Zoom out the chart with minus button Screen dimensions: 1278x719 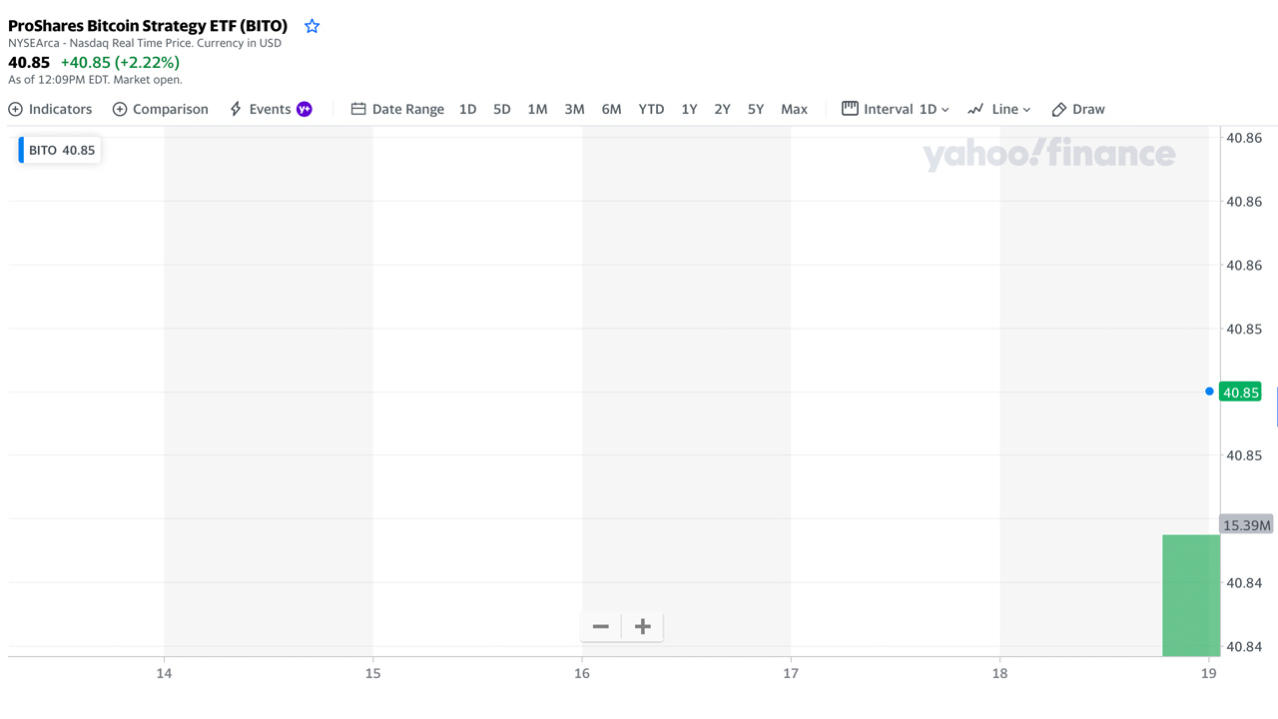[x=601, y=626]
